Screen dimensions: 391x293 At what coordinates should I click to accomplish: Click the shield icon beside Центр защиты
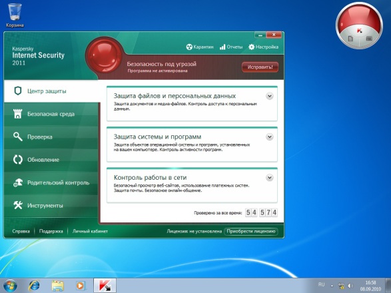pos(18,91)
